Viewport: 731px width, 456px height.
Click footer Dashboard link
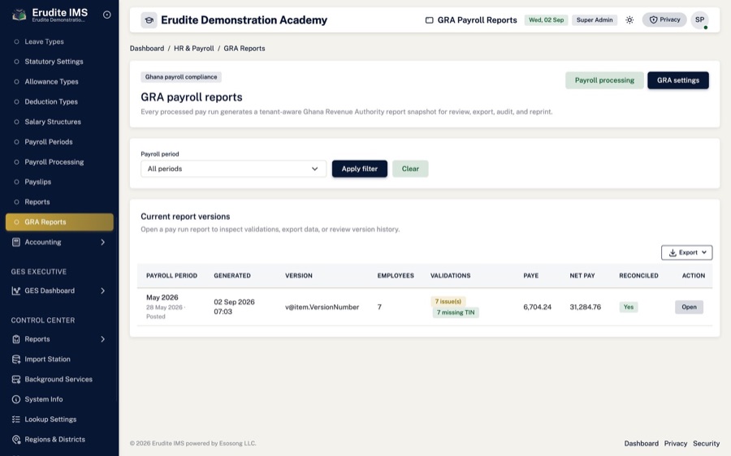[641, 444]
